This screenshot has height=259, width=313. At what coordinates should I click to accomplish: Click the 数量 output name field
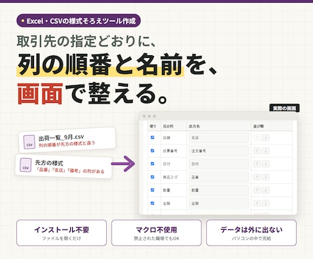coord(218,190)
